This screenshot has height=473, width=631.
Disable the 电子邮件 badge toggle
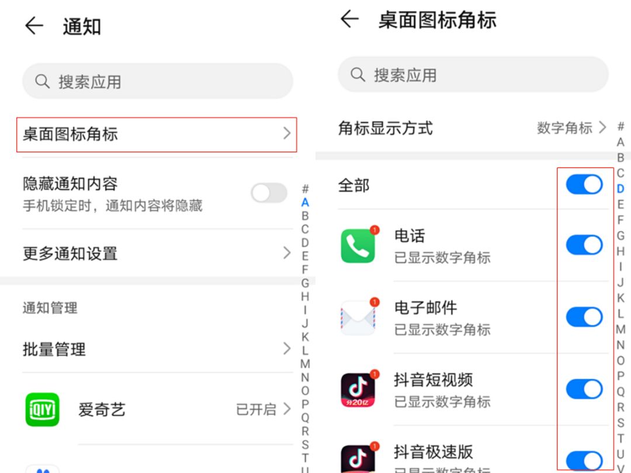(584, 317)
